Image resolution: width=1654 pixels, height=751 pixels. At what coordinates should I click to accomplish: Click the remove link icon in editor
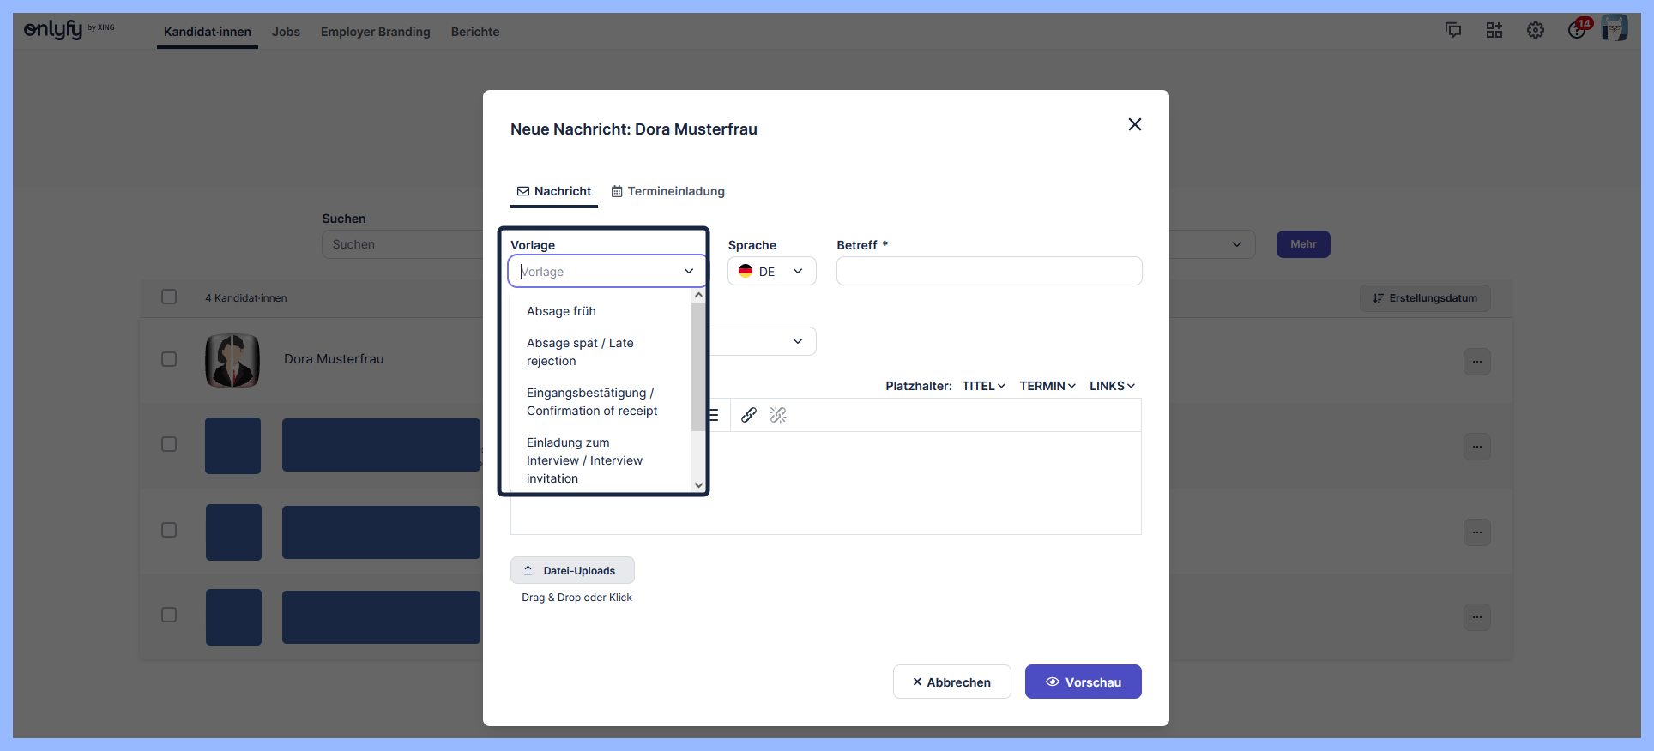click(778, 415)
